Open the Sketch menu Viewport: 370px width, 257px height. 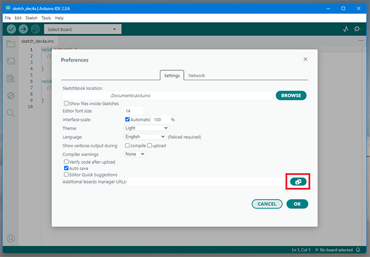coord(31,18)
